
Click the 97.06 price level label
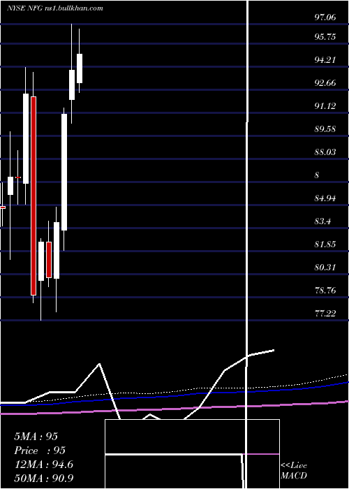click(325, 17)
